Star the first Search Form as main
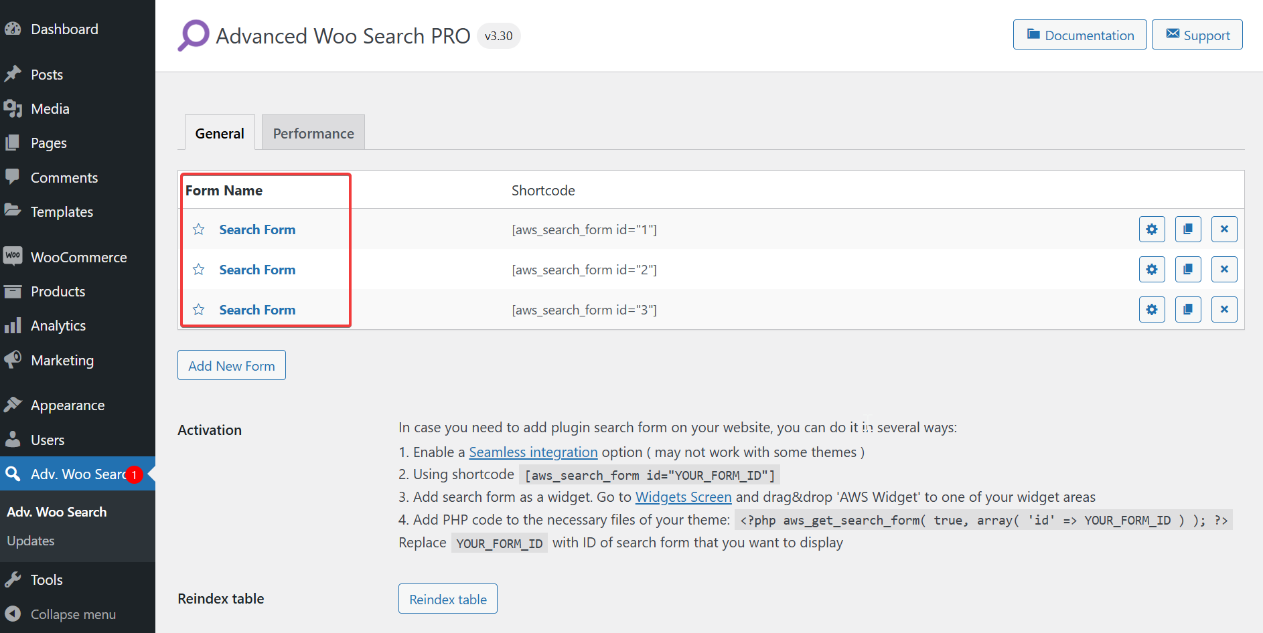Screen dimensions: 1263x633 point(199,230)
